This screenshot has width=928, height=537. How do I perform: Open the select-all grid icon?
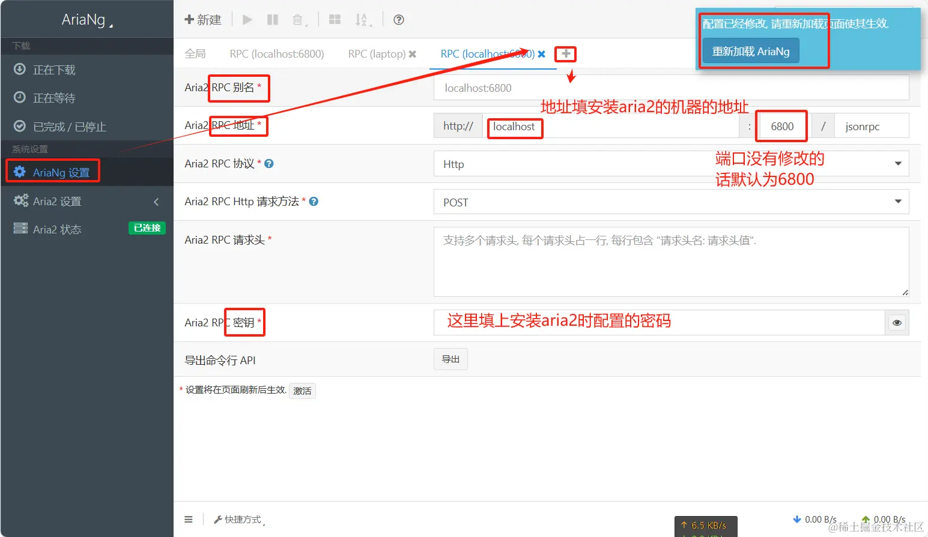(x=335, y=20)
